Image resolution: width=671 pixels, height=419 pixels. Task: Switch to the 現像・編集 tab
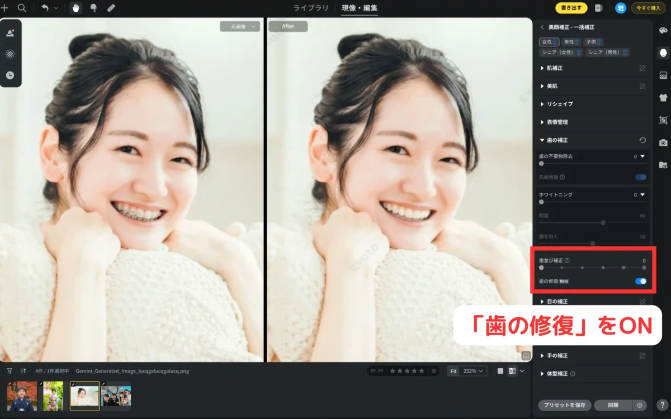coord(360,8)
